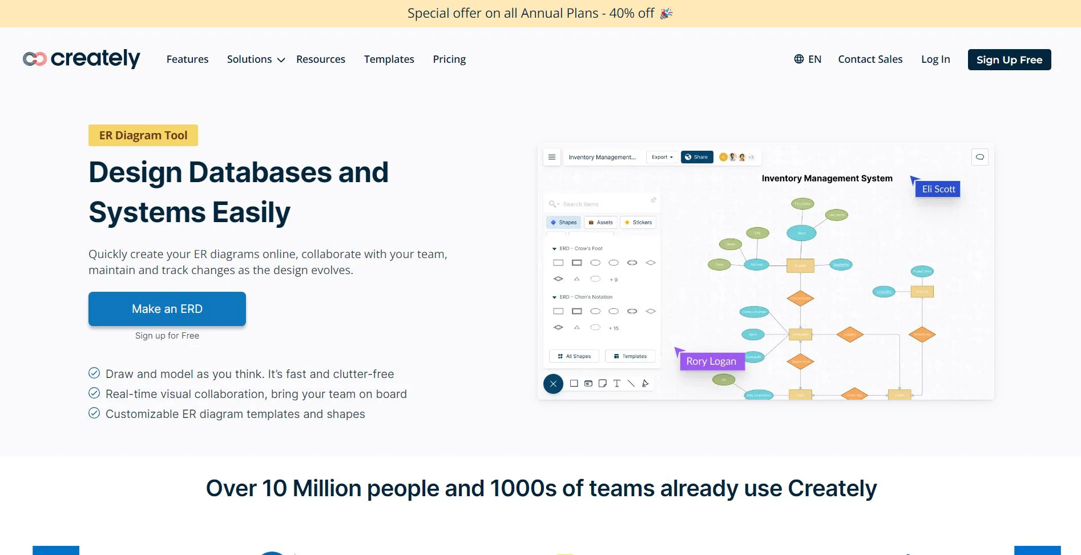Click checkmark icon beside 'Real-time visual collaboration'
This screenshot has height=555, width=1081.
(94, 393)
